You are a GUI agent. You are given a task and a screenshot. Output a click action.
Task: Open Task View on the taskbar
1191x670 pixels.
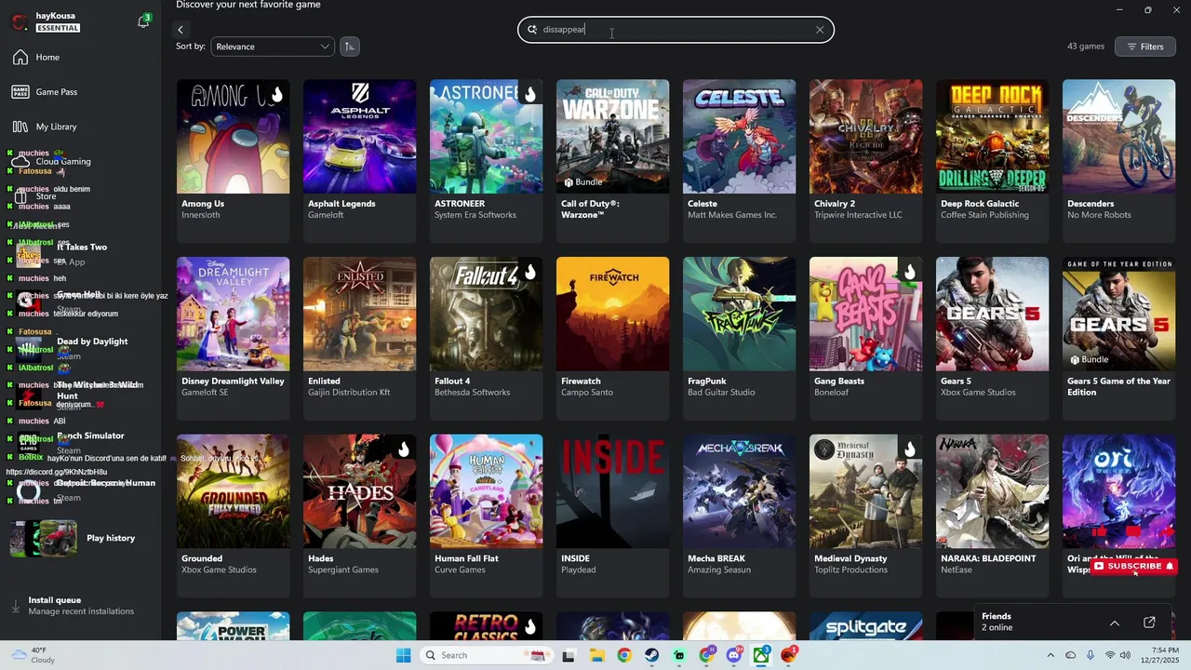(569, 655)
